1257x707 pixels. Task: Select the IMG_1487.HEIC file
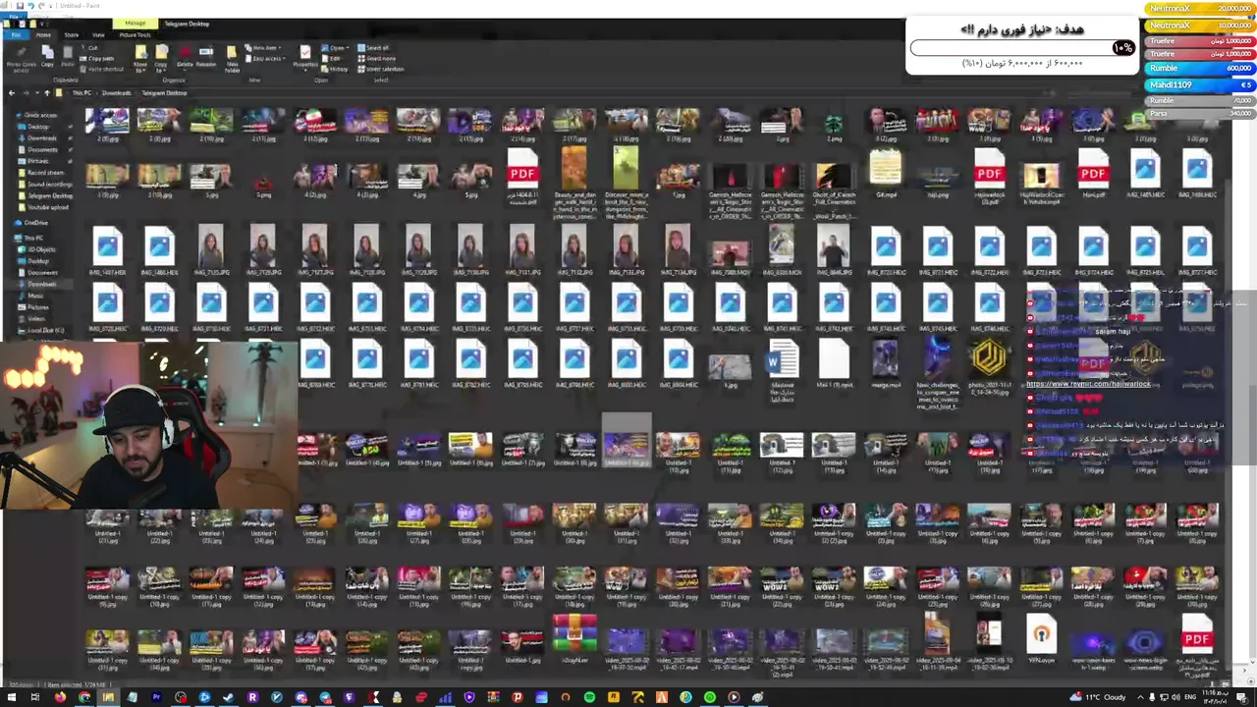(107, 250)
